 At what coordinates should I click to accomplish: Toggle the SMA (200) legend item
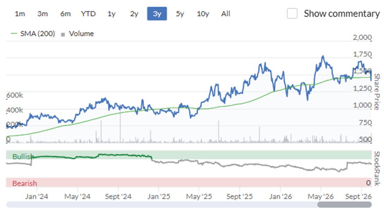(33, 34)
